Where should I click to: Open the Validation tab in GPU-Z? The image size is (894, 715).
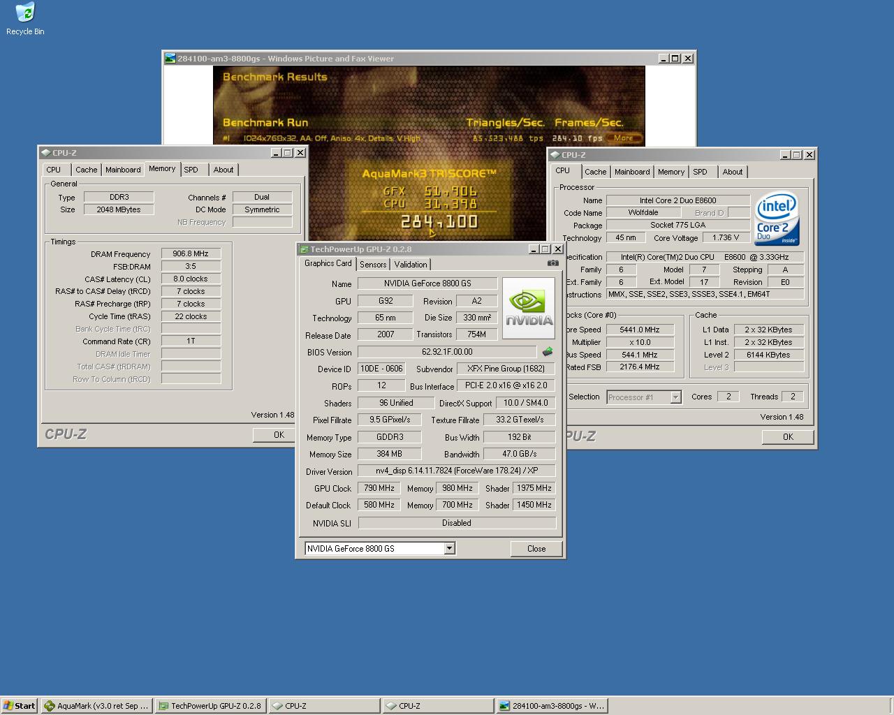[411, 265]
